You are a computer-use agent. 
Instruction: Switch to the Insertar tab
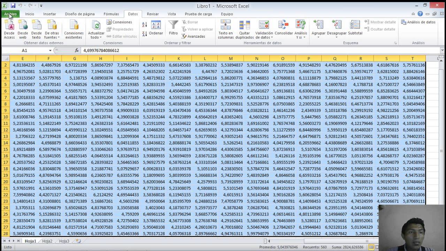click(x=49, y=14)
